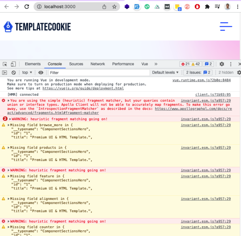Bookmark this page with star icon
The width and height of the screenshot is (241, 236).
(114, 6)
